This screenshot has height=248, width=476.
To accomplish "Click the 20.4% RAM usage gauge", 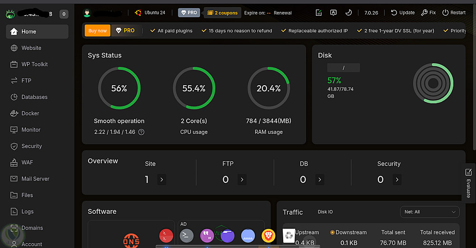I will pos(268,88).
